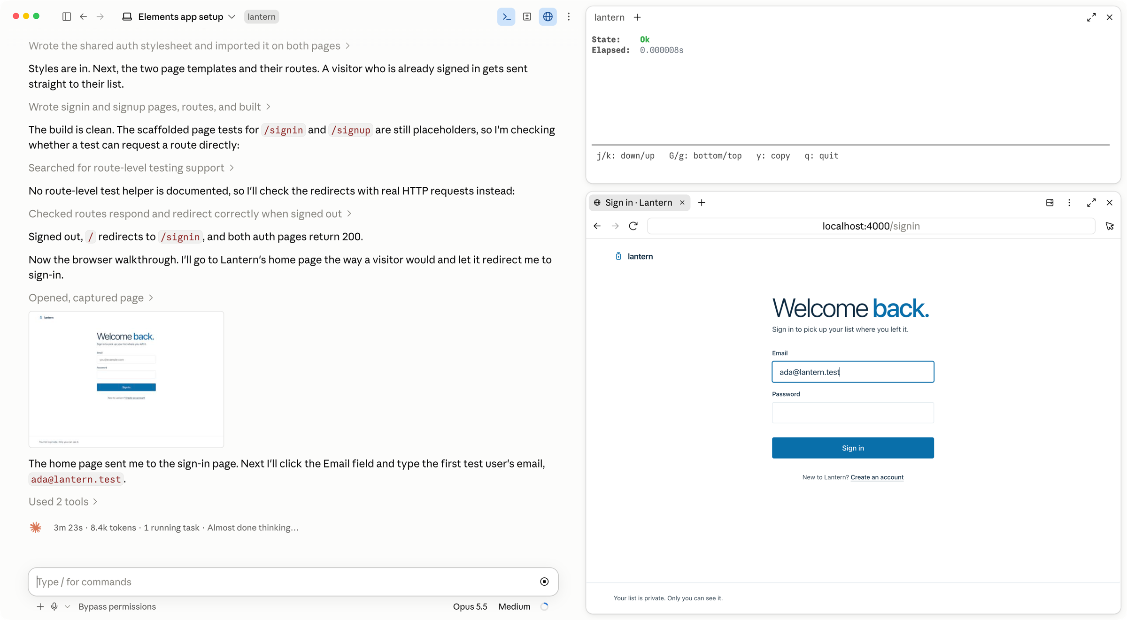1127x620 pixels.
Task: Open the captured sign-in page thumbnail
Action: click(126, 379)
